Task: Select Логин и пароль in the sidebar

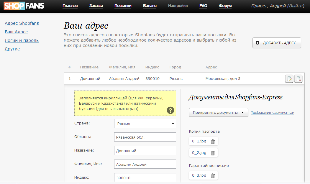Action: 21,40
